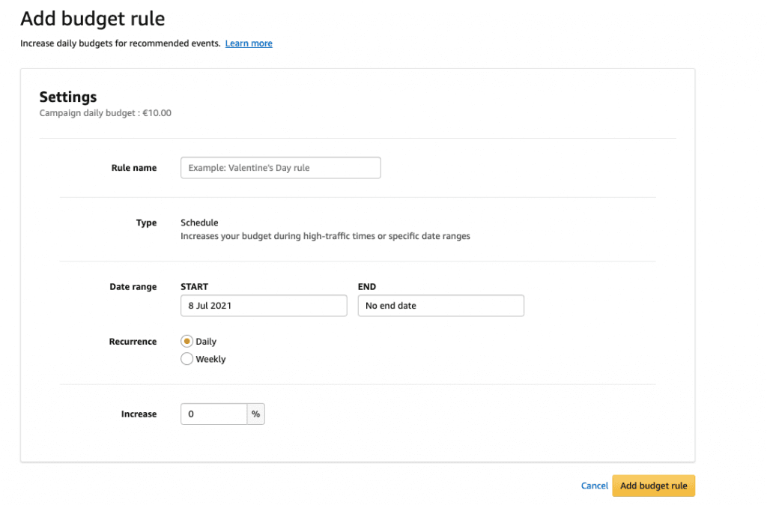Open the Learn more link
Image resolution: width=767 pixels, height=505 pixels.
click(249, 43)
